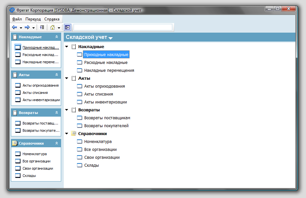Collapse the Справочники tree node triangle
Viewport: 306px width, 198px height.
click(x=67, y=134)
